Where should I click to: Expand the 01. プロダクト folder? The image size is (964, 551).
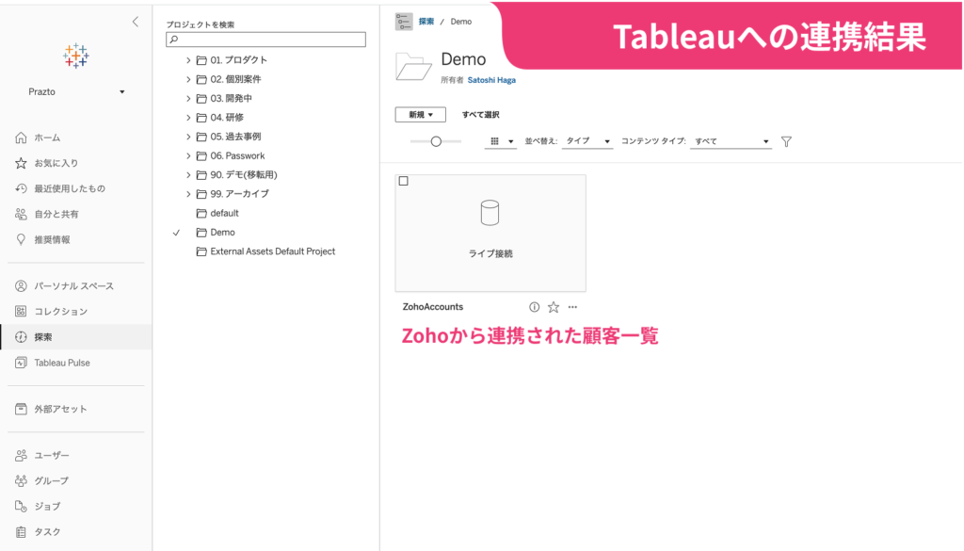coord(188,60)
